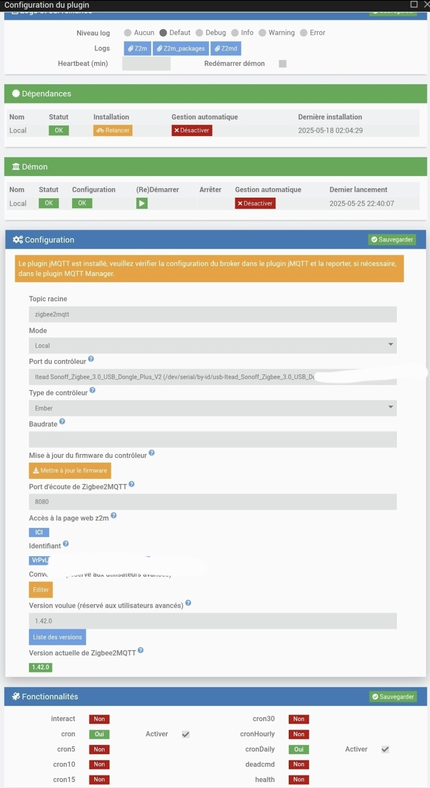The image size is (430, 788).
Task: Open help icon for Accès à la page web z2m
Action: pos(114,515)
